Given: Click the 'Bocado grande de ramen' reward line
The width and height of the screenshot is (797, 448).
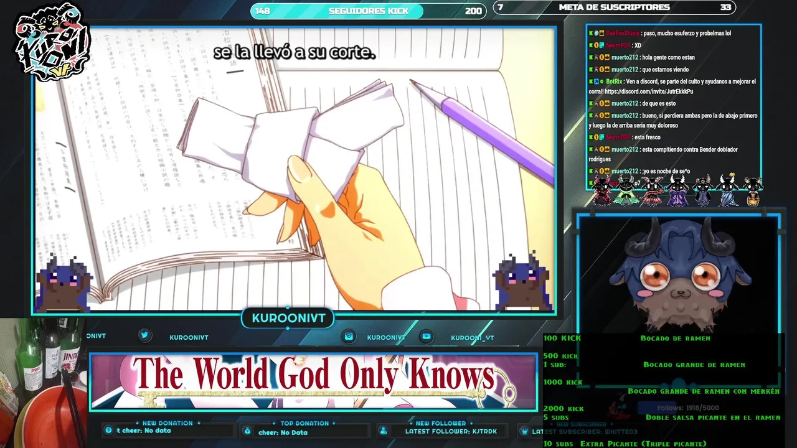Looking at the screenshot, I should [694, 365].
